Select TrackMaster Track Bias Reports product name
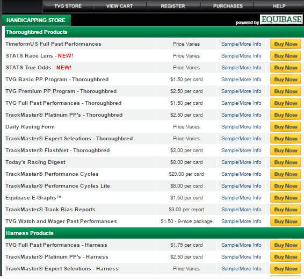The height and width of the screenshot is (279, 304). pos(50,210)
